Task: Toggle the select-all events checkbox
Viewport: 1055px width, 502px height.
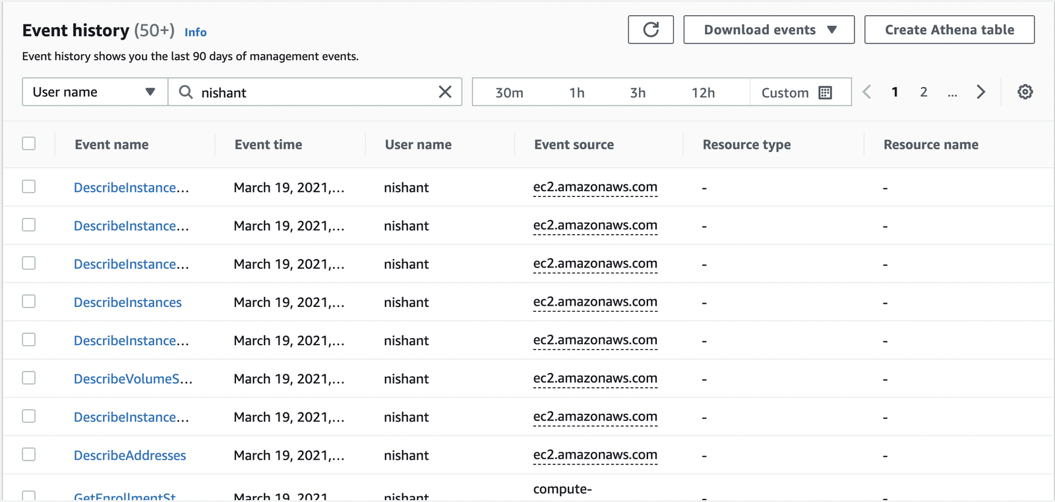Action: tap(29, 144)
